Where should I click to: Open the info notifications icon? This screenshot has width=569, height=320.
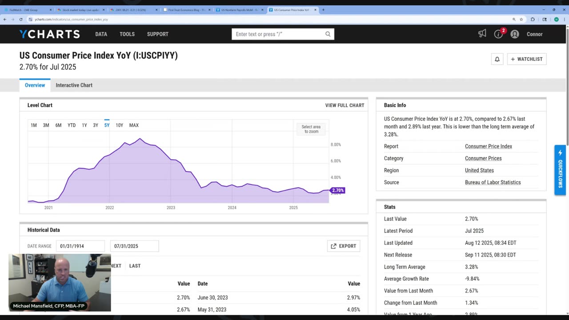498,34
